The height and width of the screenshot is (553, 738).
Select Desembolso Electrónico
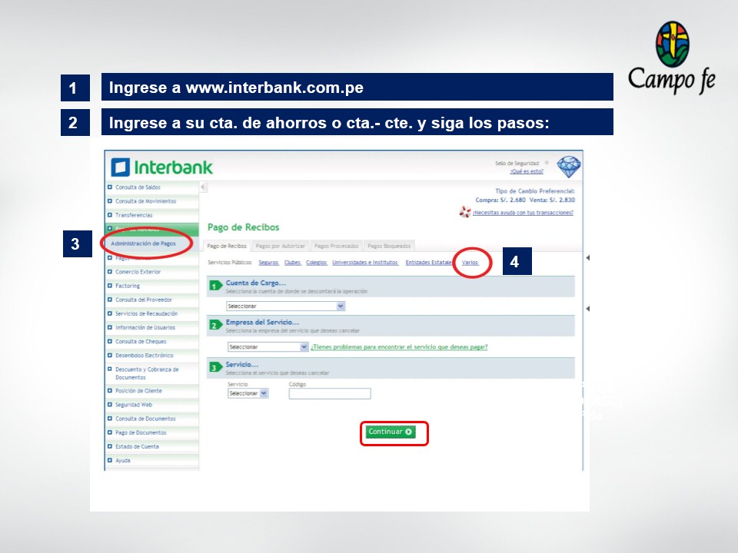point(145,356)
